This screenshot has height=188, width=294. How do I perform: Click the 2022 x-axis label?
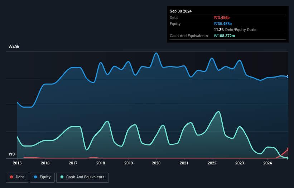pos(212,163)
